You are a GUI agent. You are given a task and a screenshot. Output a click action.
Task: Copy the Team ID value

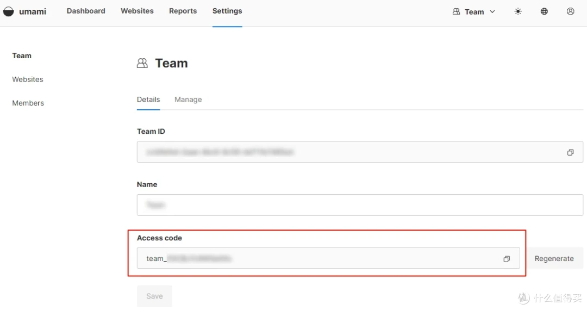pyautogui.click(x=570, y=152)
